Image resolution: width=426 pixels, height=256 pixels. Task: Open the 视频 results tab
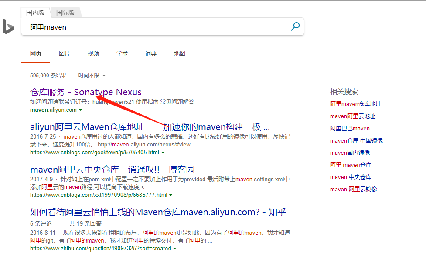[x=93, y=53]
